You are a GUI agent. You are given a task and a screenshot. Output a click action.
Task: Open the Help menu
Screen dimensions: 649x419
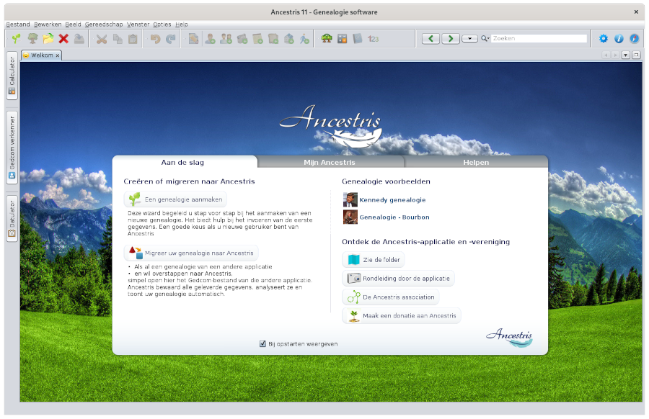click(182, 24)
